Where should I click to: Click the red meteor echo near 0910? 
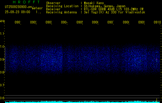(x=157, y=59)
